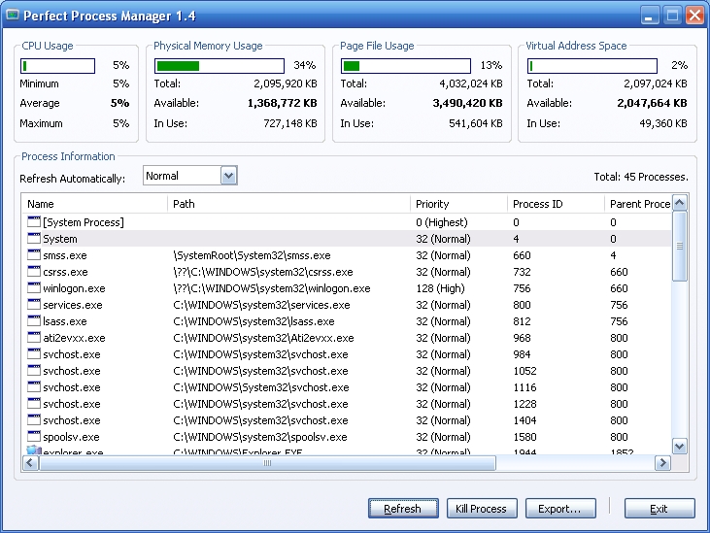Open the Export... dialog button
Image resolution: width=710 pixels, height=533 pixels.
(x=560, y=509)
